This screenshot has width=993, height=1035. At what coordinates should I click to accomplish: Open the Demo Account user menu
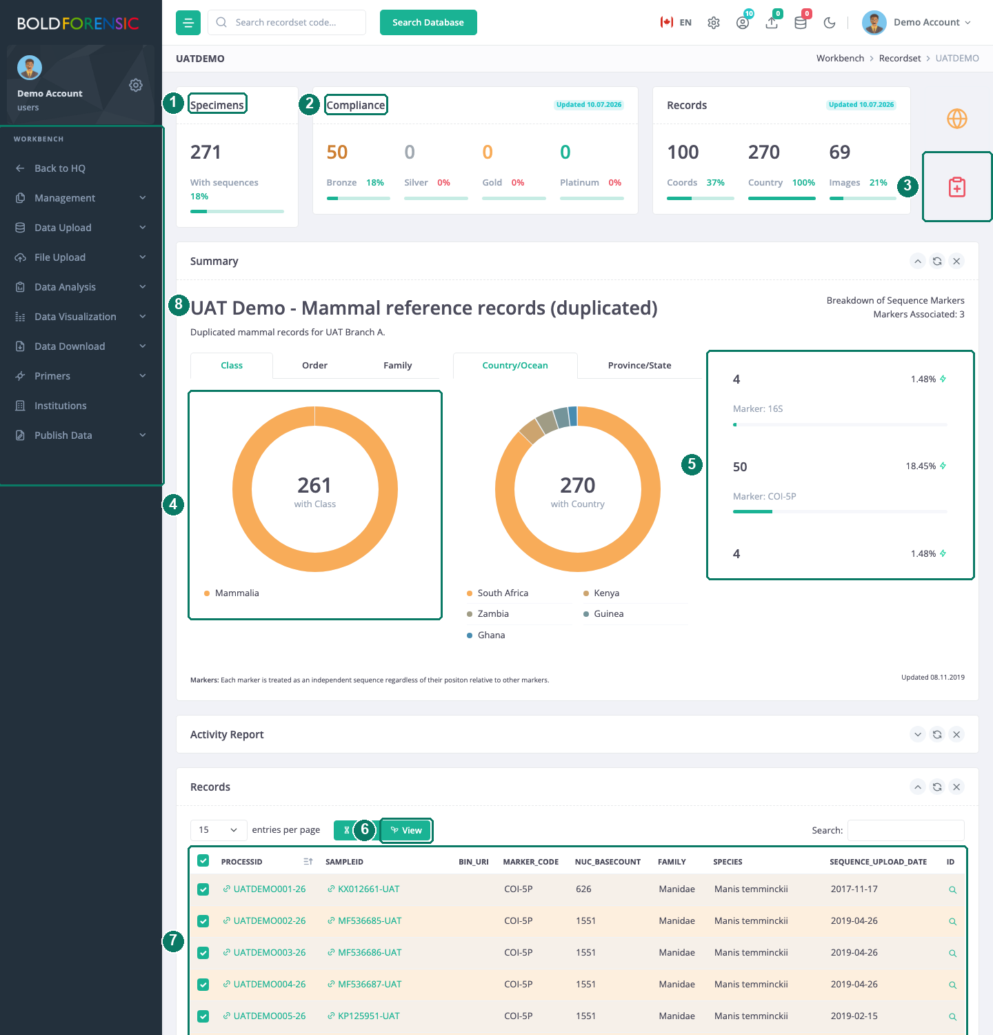(917, 23)
